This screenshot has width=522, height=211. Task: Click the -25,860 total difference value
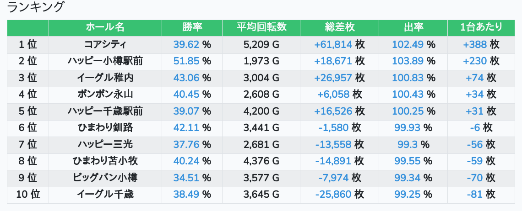point(333,195)
